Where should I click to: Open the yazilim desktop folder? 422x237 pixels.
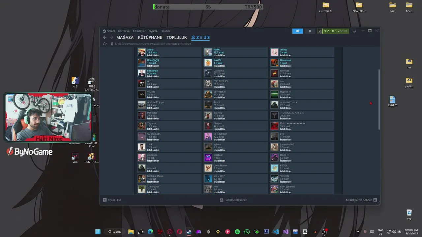pyautogui.click(x=409, y=83)
